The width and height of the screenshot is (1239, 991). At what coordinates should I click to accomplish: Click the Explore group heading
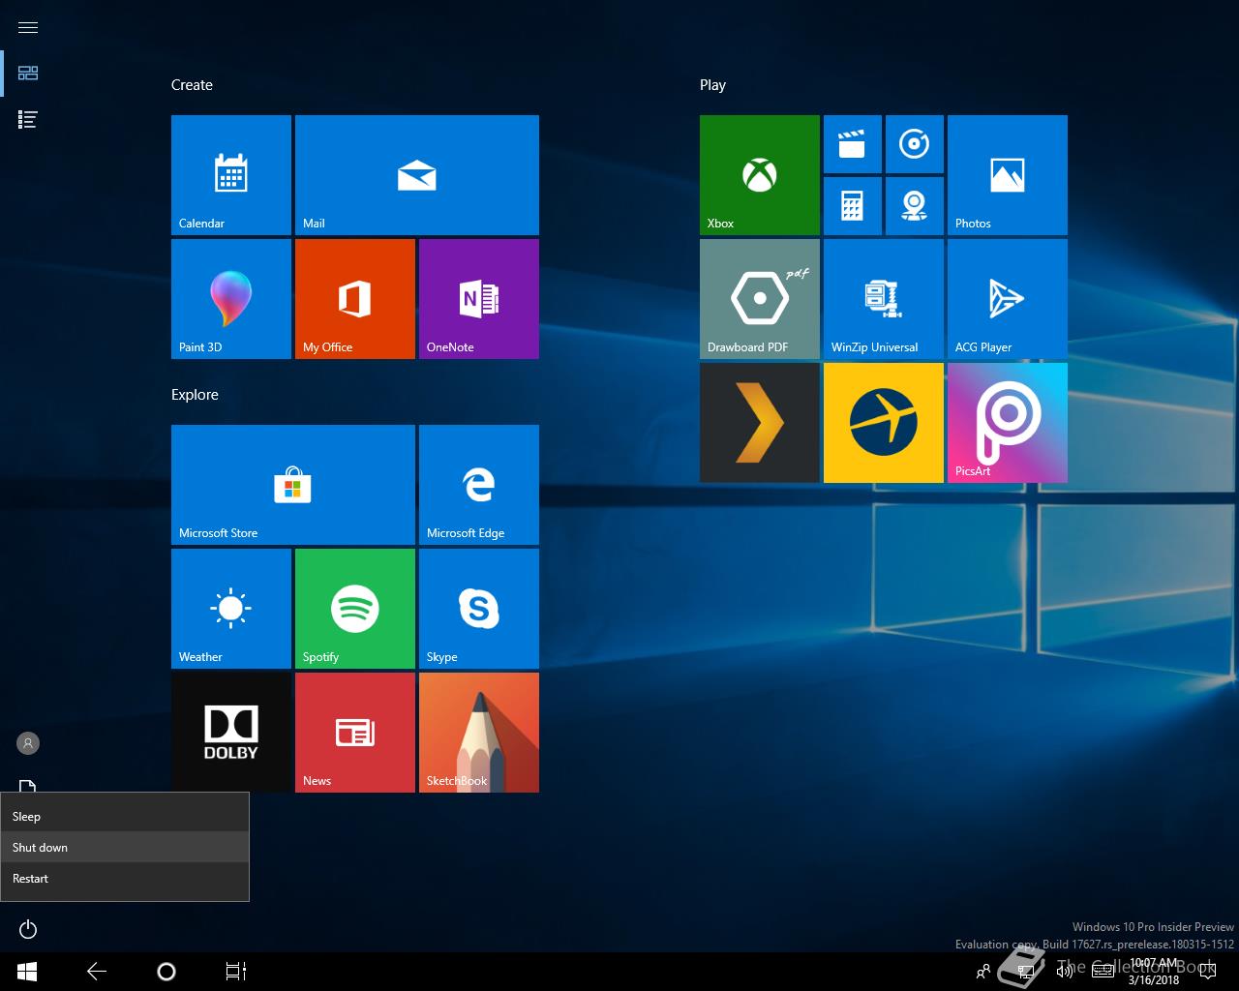tap(195, 395)
